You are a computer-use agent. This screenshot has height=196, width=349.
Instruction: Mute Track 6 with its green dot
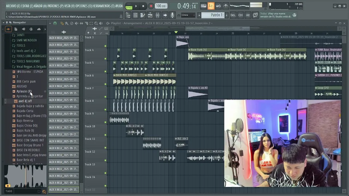[x=105, y=84]
